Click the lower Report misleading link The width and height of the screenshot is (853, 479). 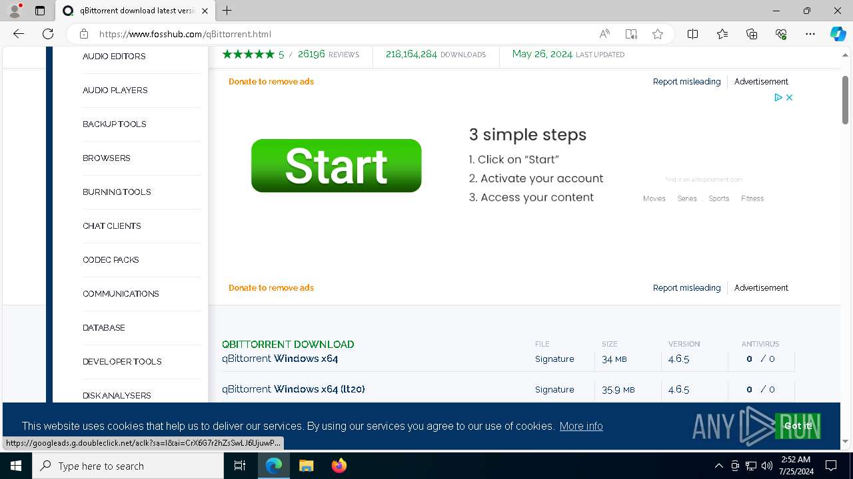click(x=686, y=288)
